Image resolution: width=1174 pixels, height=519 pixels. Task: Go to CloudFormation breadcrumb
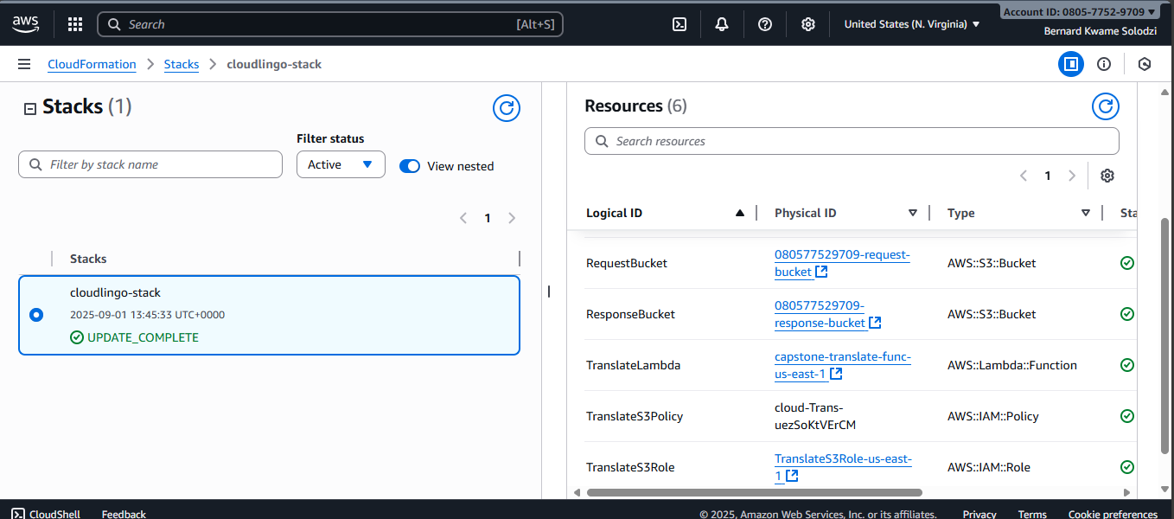pyautogui.click(x=92, y=64)
